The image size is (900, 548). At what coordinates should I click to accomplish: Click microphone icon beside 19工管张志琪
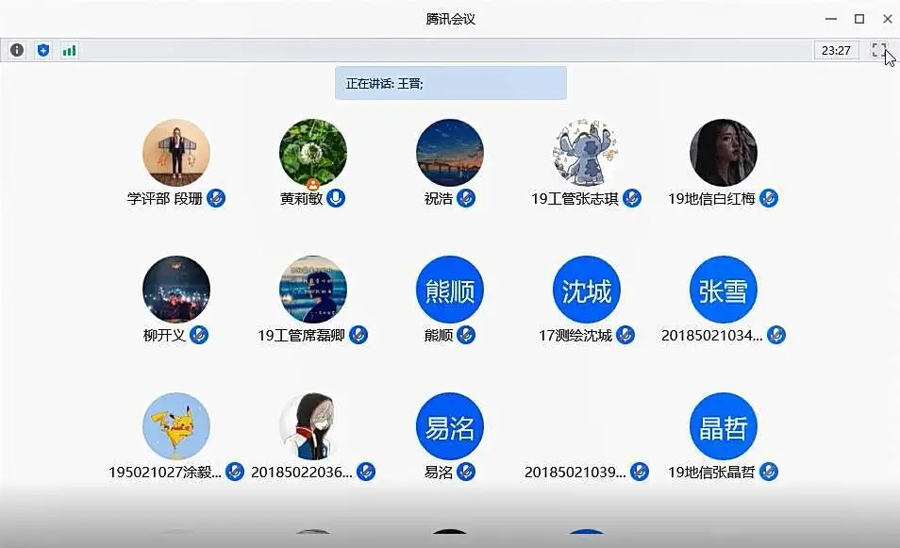coord(632,198)
